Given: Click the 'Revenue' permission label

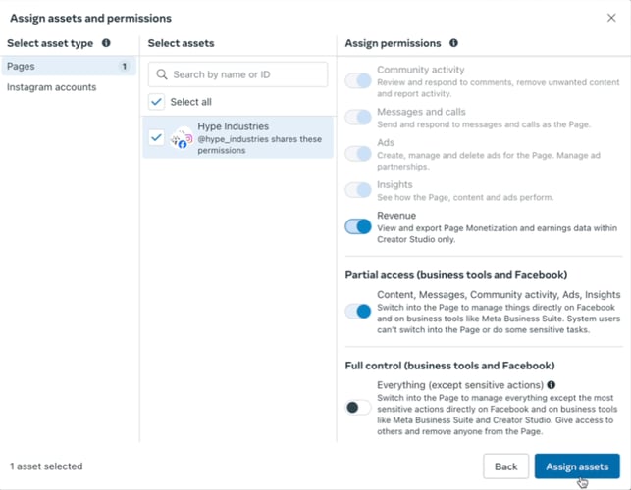Looking at the screenshot, I should click(x=396, y=216).
